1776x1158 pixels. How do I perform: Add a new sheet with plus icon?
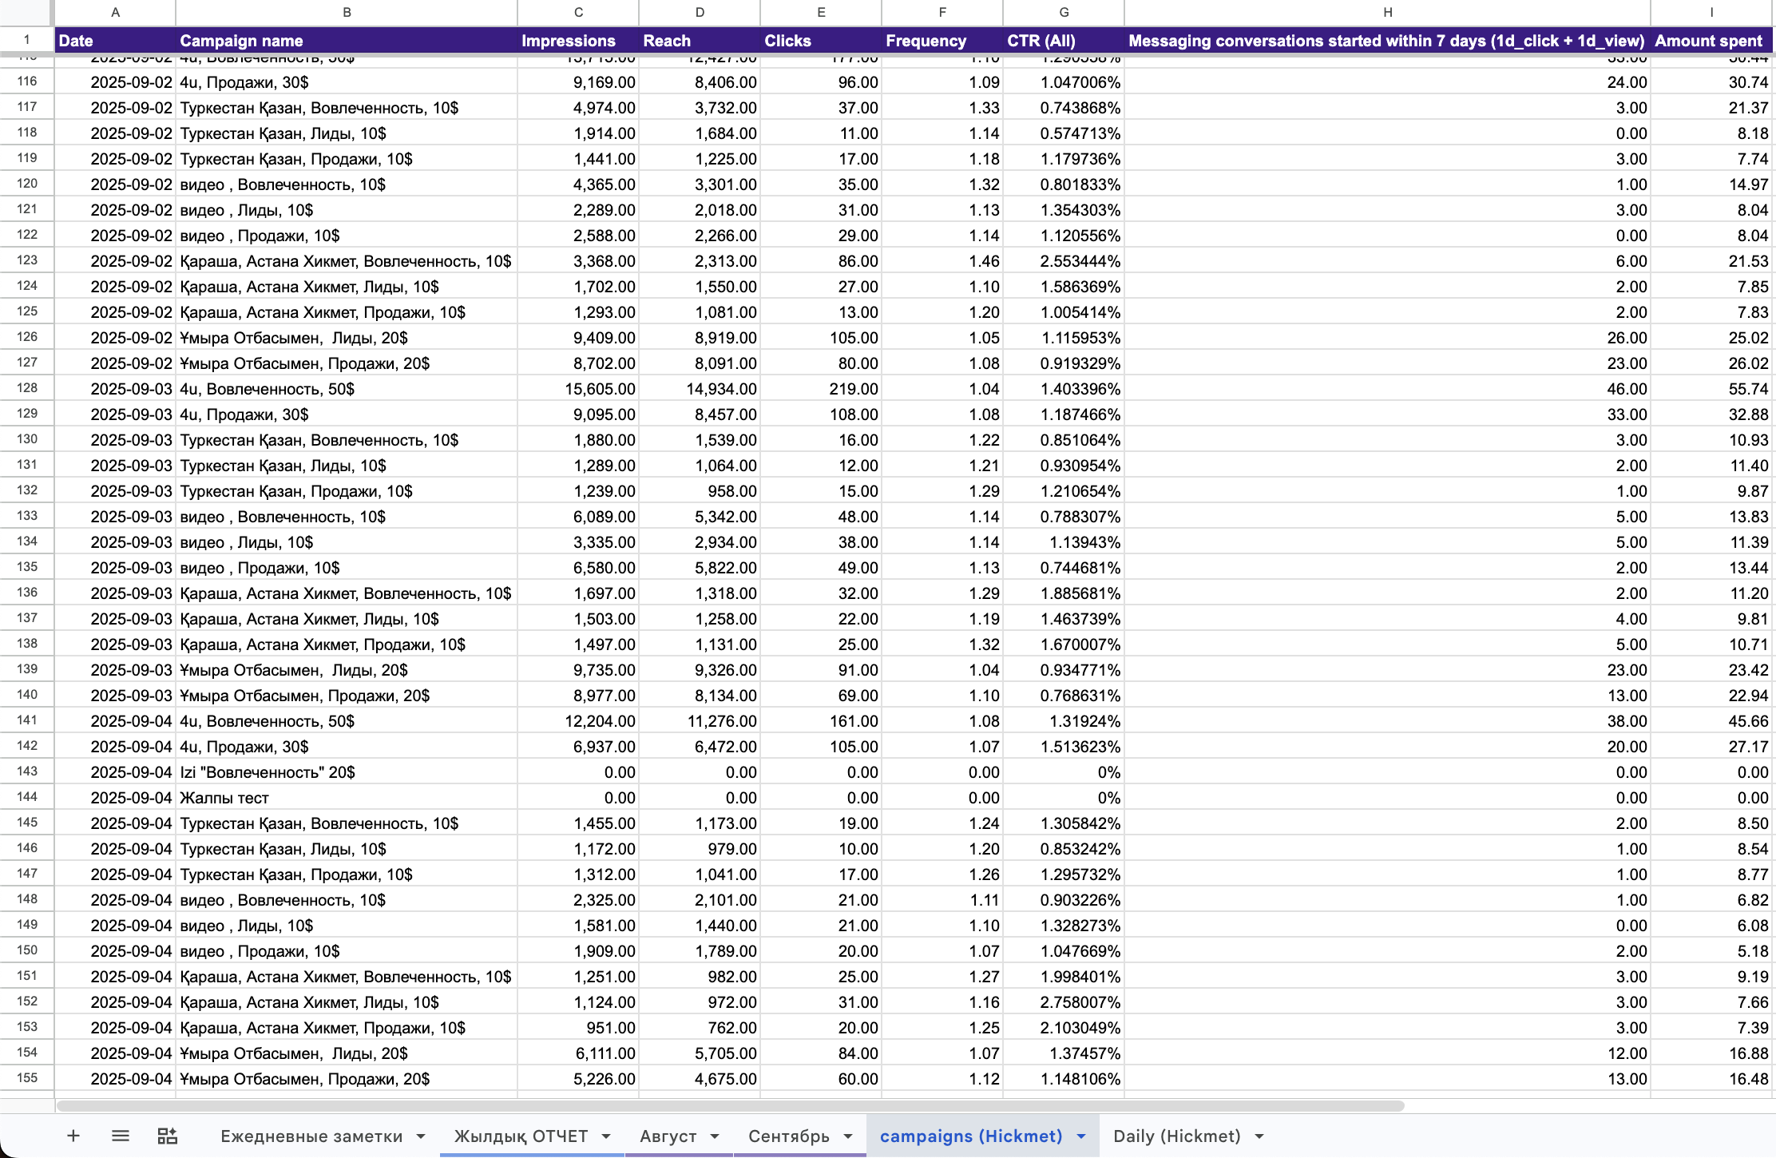point(73,1136)
